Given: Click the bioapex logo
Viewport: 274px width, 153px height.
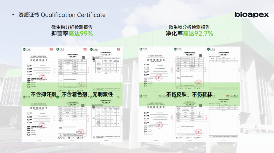Looking at the screenshot, I should [252, 15].
